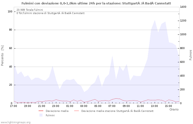Image resolution: width=193 pixels, height=124 pixels.
Task: Click the 0 Tot.fulmini stazione summary line
Action: pos(50,13)
